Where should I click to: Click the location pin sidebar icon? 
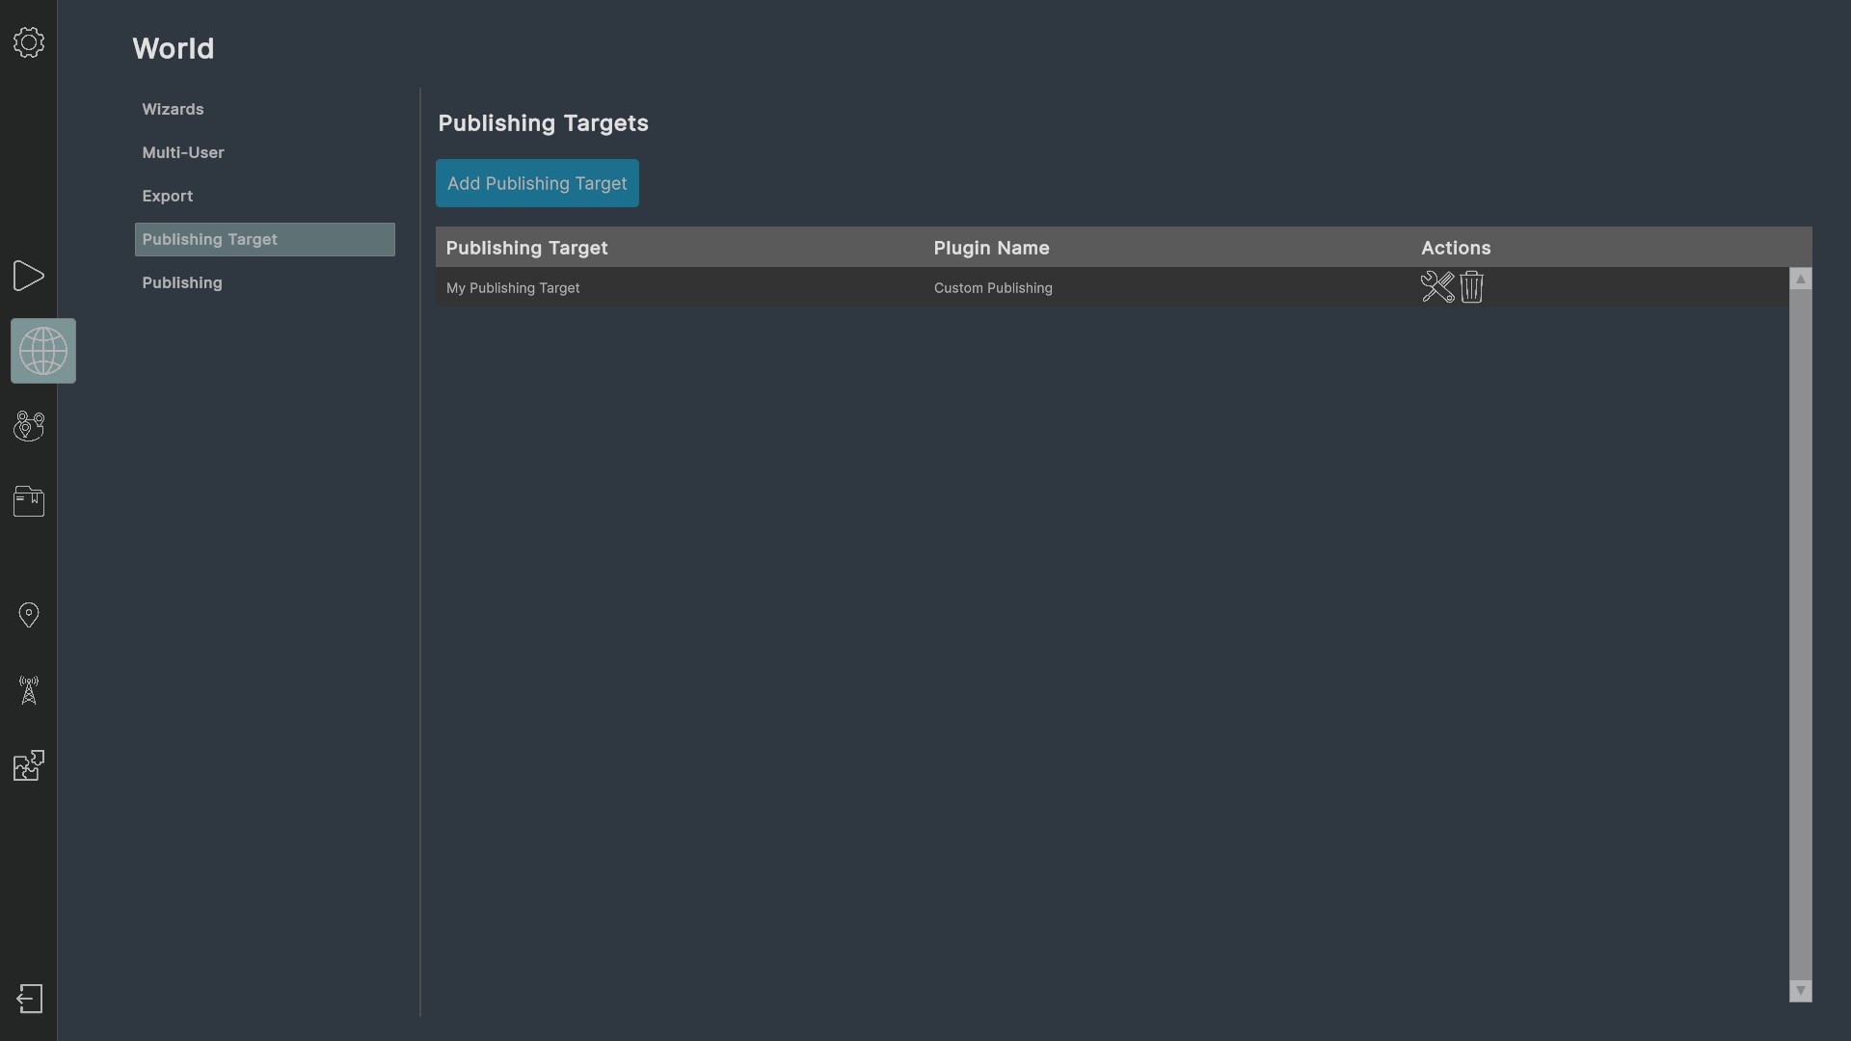click(29, 615)
